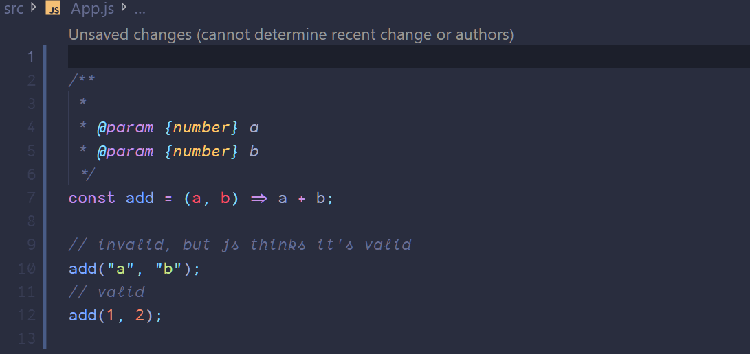Open the breadcrumb ellipsis symbol menu
750x354 pixels.
140,10
